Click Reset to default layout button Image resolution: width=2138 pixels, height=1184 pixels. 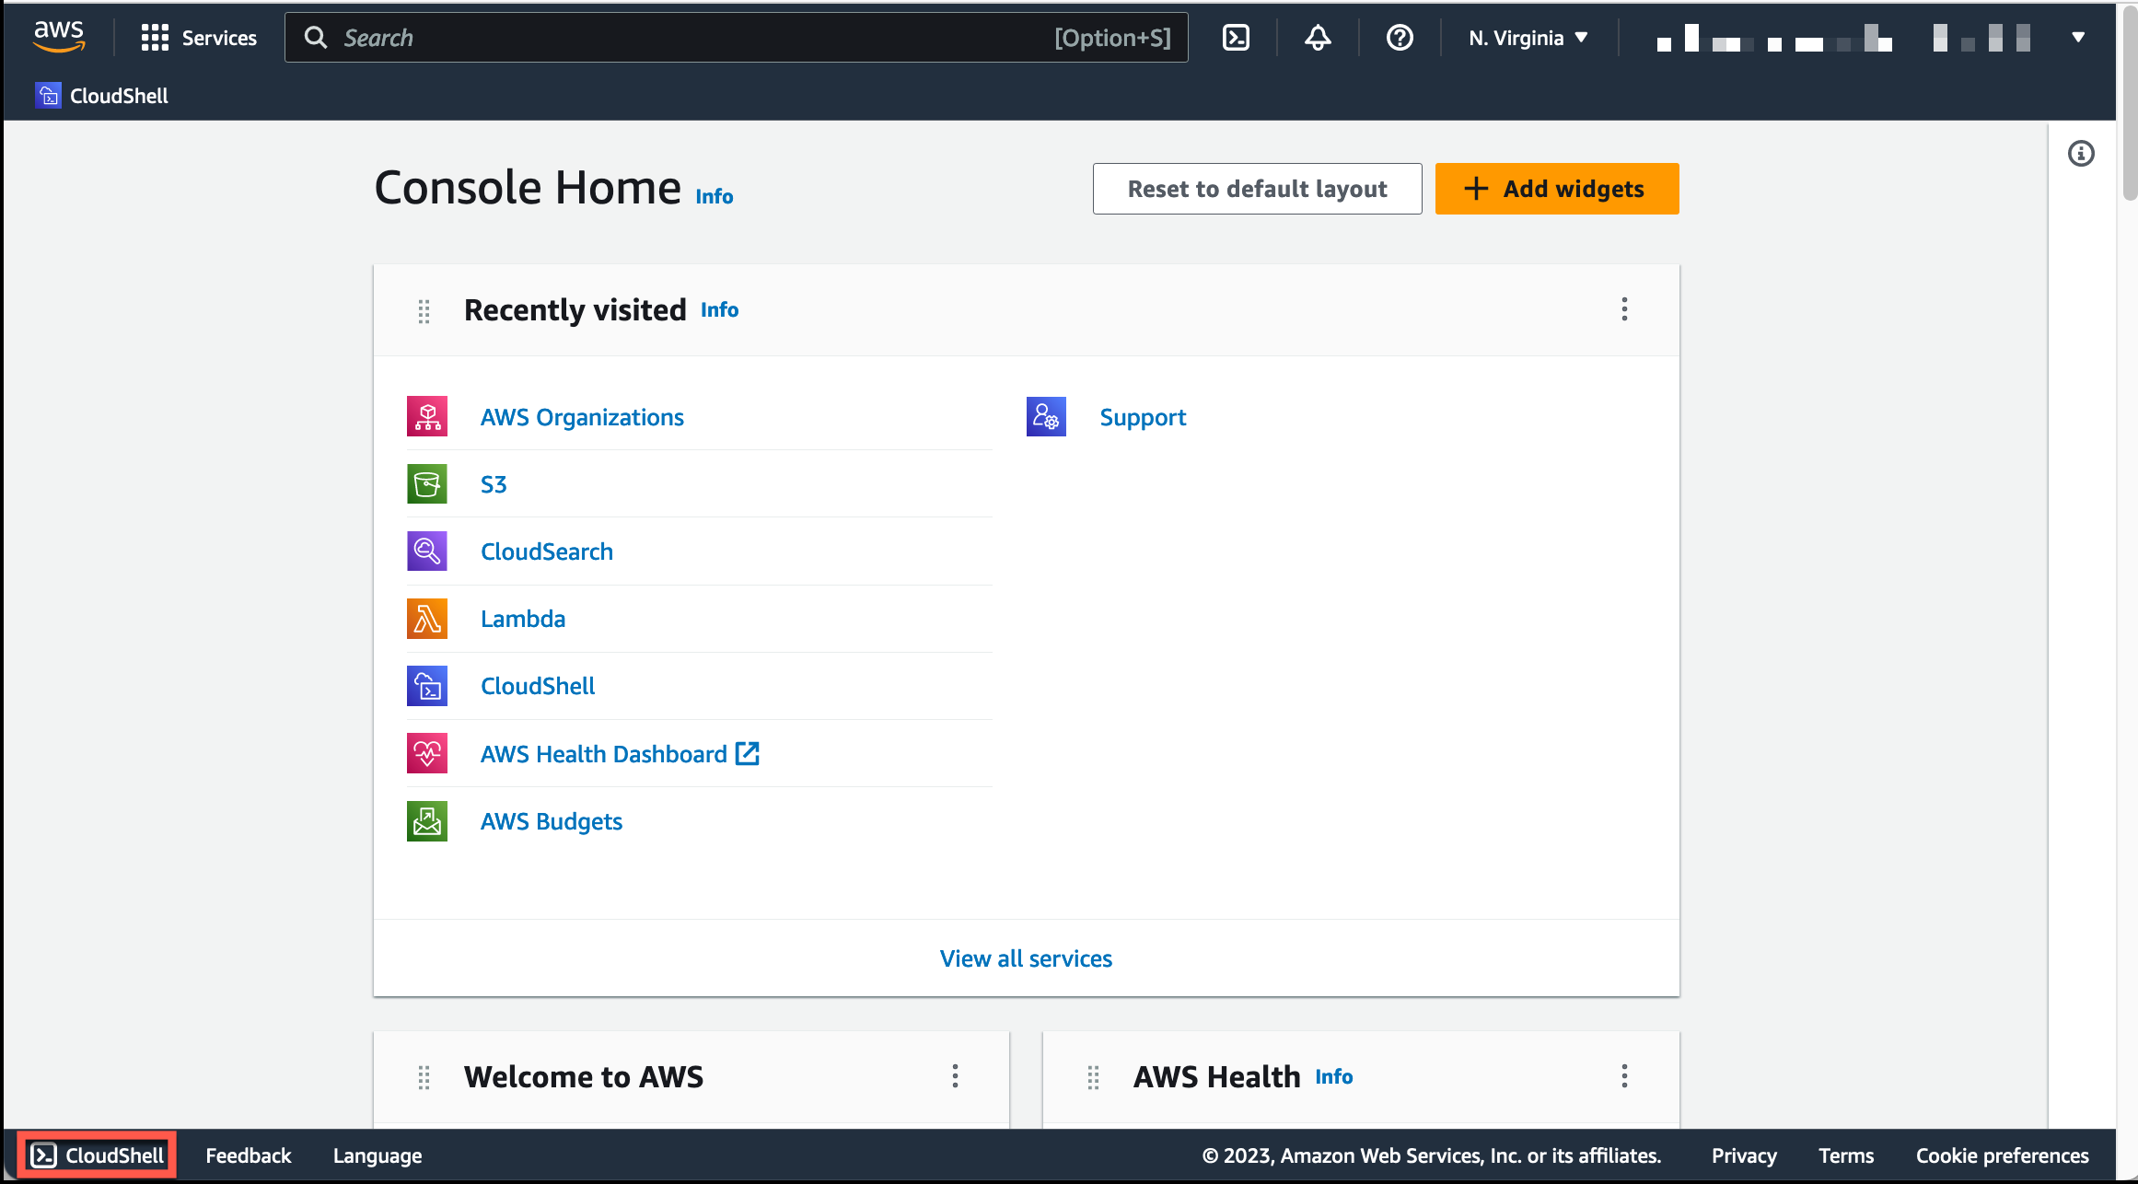point(1256,187)
